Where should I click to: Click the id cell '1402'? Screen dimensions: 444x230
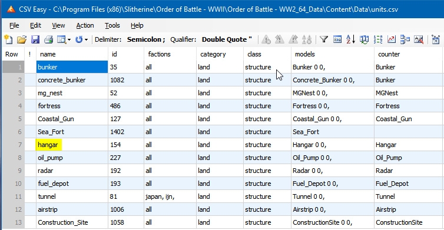[x=126, y=132]
